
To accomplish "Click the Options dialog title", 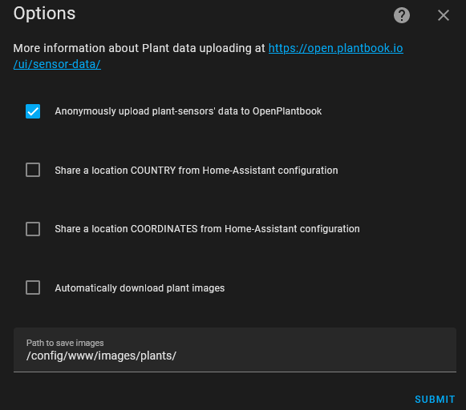I will 45,14.
